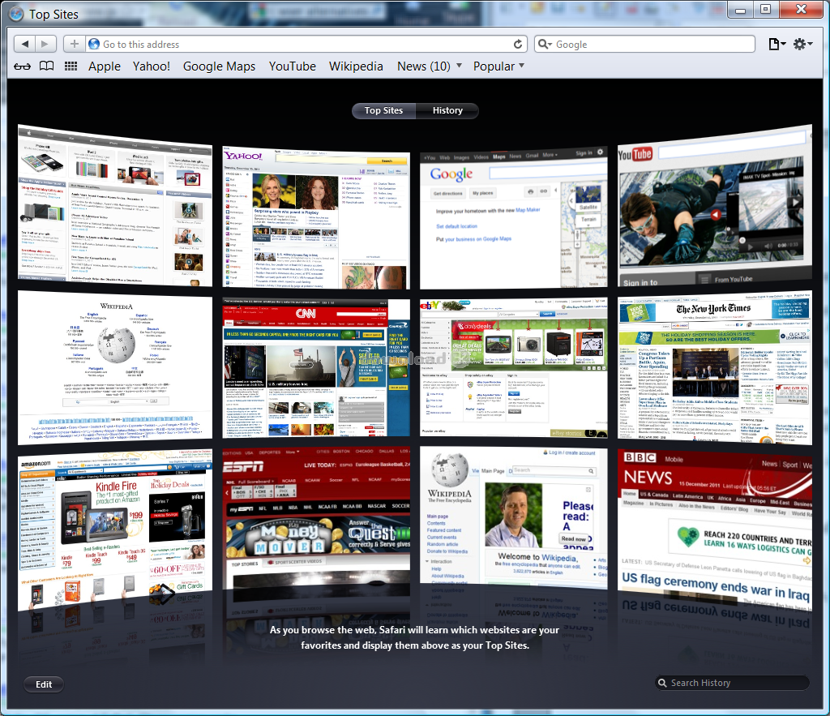
Task: Open a new tab with the plus icon
Action: point(73,44)
